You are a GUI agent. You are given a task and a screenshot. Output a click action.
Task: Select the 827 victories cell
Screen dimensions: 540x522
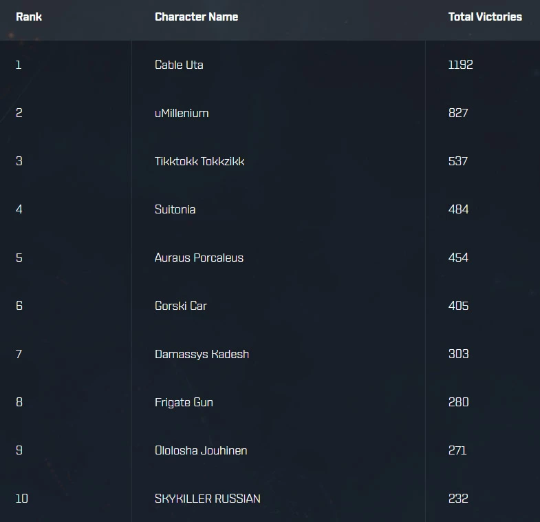point(458,113)
